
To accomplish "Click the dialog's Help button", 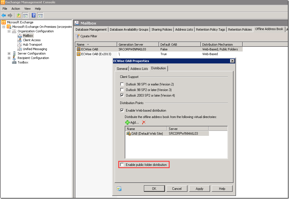I will (x=222, y=188).
